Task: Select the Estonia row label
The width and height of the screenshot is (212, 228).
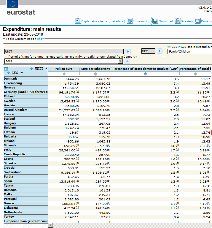Action: point(9,132)
